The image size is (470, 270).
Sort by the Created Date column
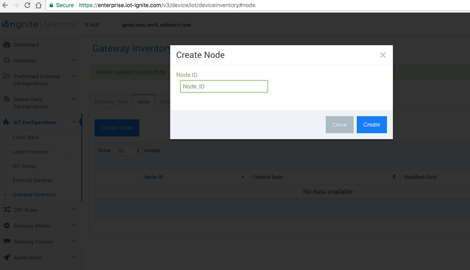click(268, 177)
